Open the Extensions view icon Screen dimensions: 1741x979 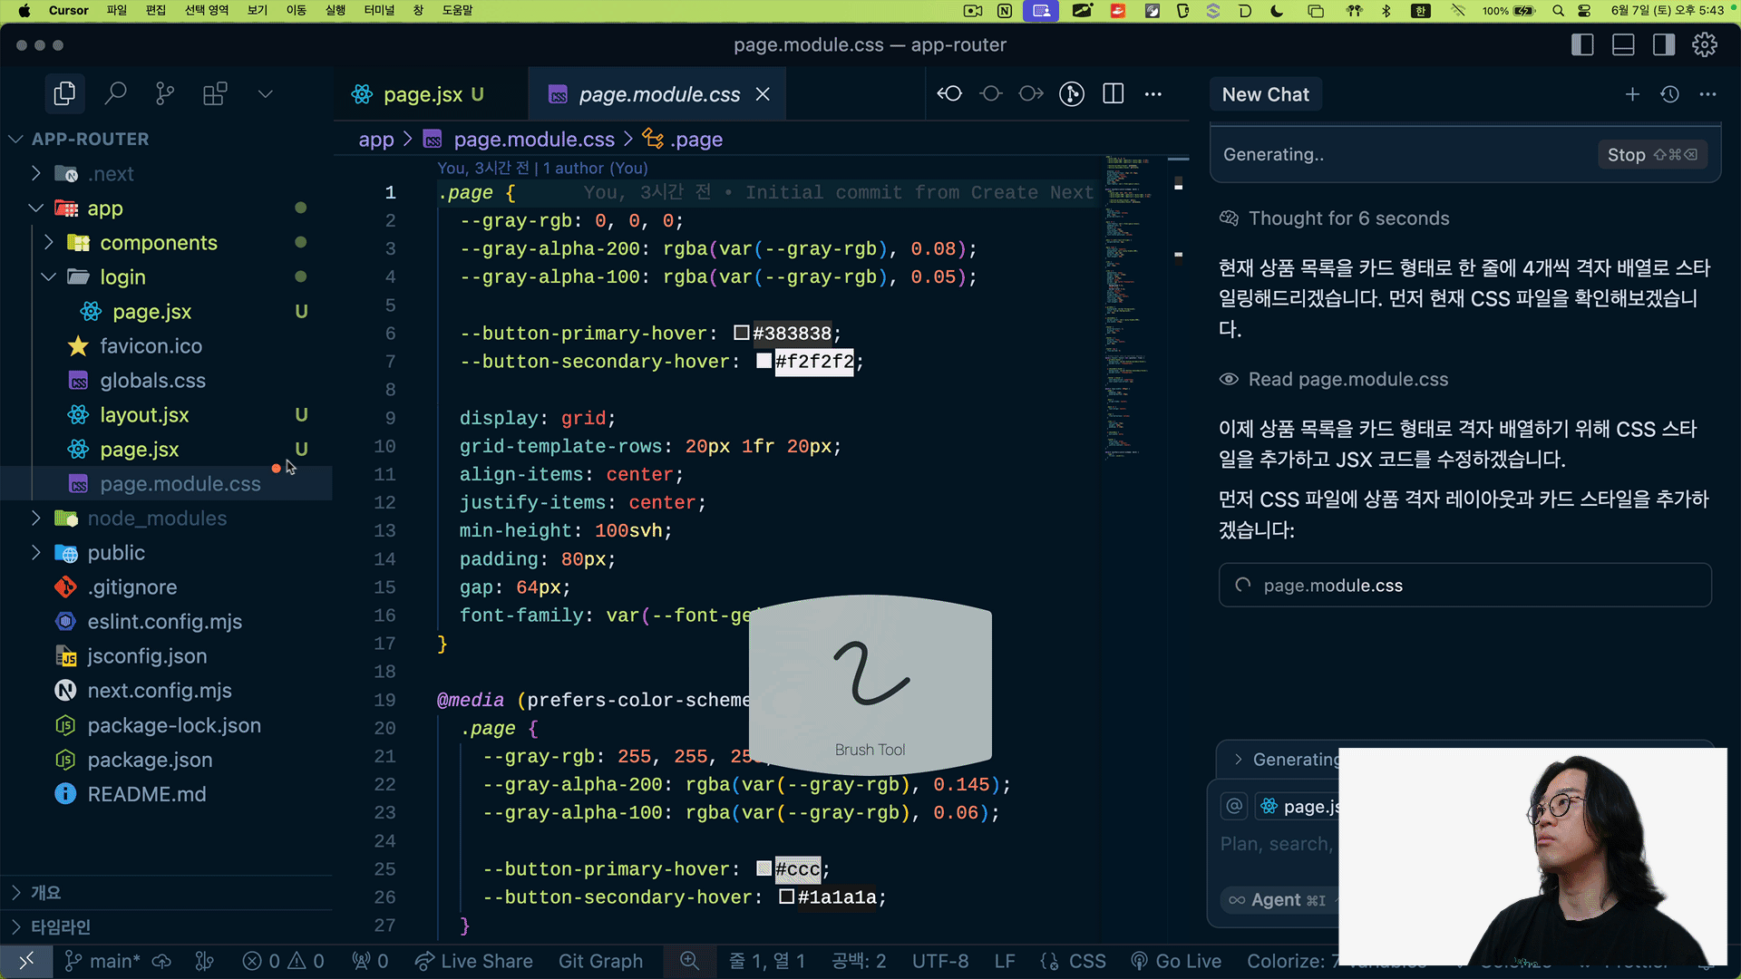(215, 93)
